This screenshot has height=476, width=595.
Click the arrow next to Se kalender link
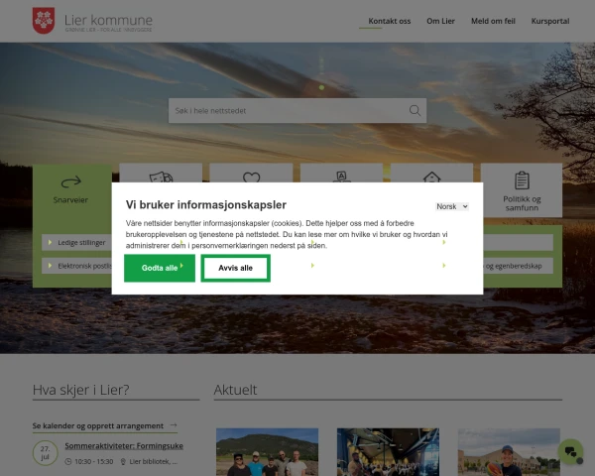pos(174,425)
